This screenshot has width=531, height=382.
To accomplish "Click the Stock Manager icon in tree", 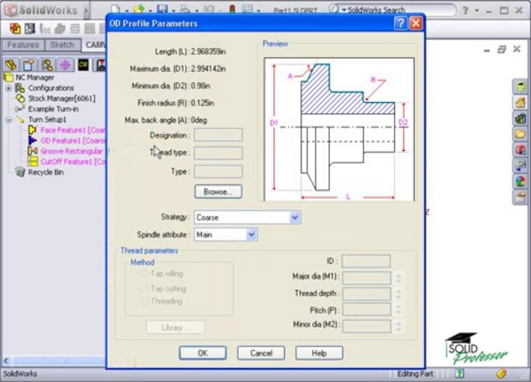I will click(20, 99).
